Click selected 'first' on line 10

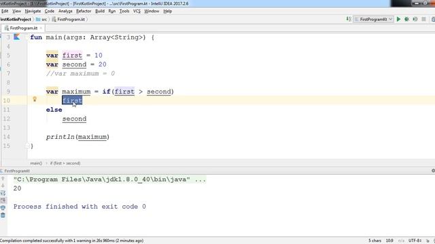coord(72,100)
